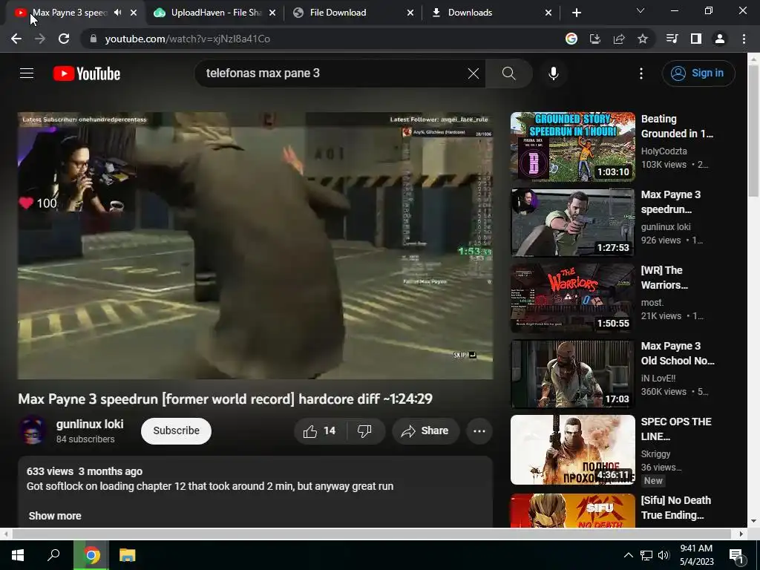The width and height of the screenshot is (760, 570).
Task: Open 'Beating Grounded in 1...' title
Action: [x=677, y=126]
